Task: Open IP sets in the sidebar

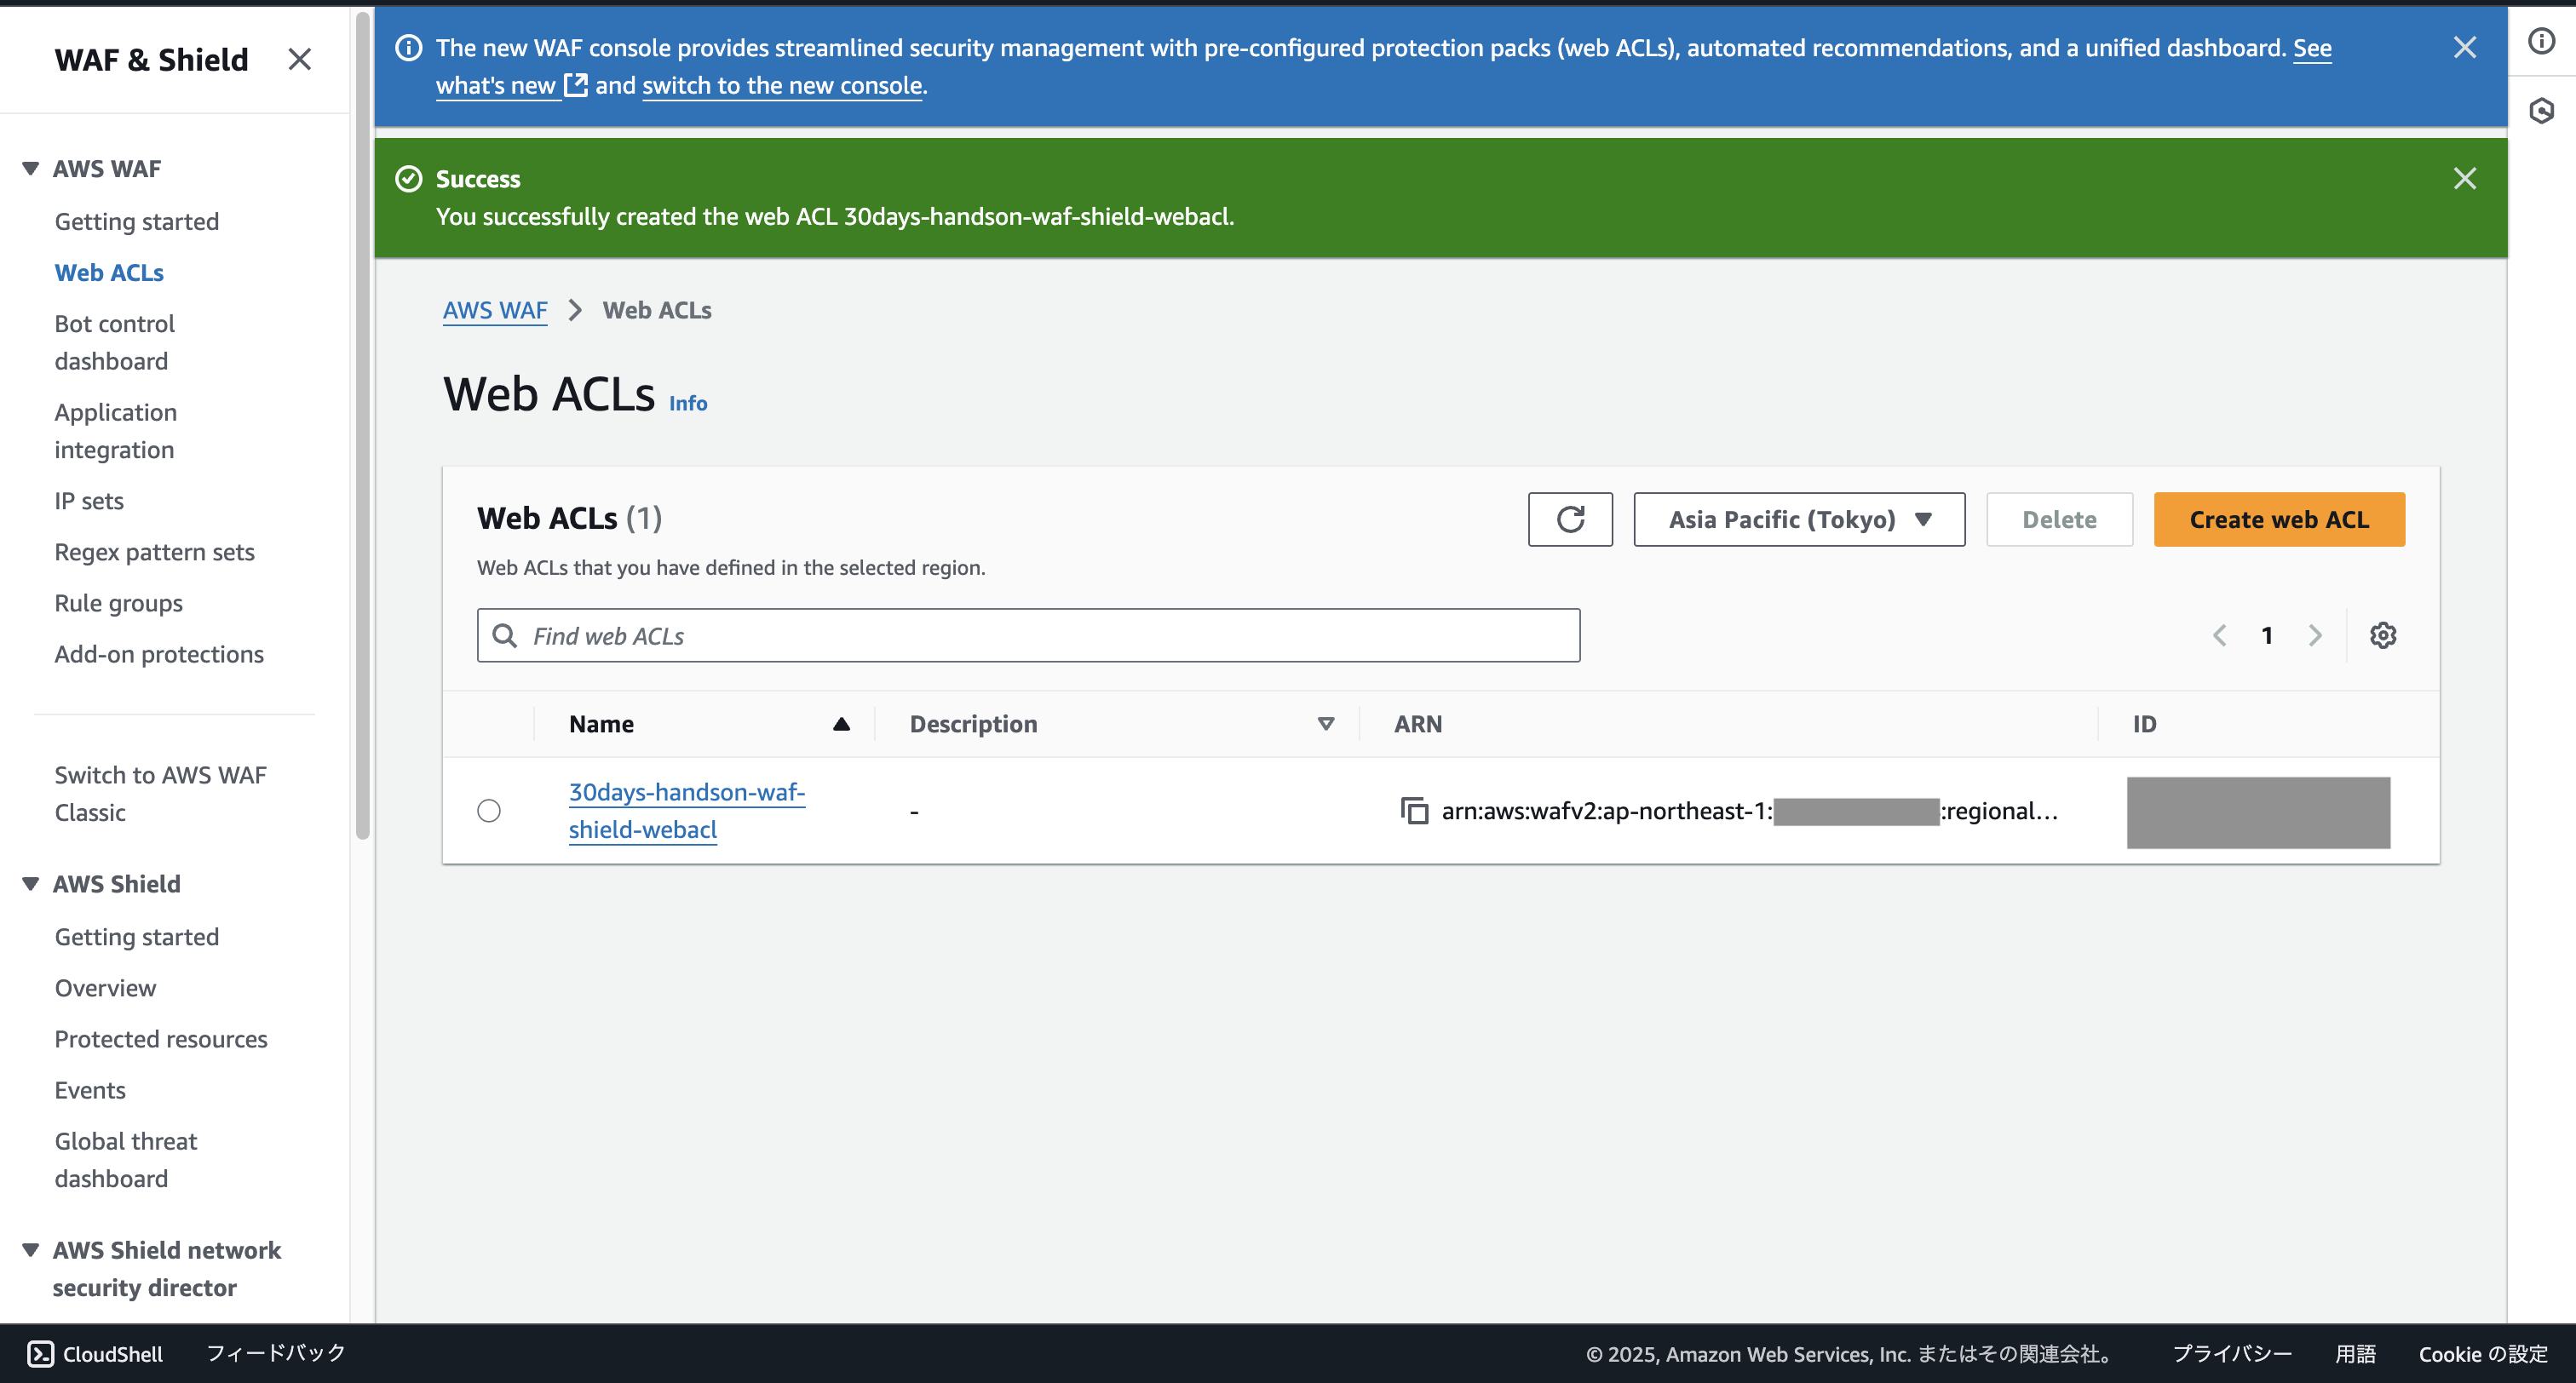Action: coord(89,501)
